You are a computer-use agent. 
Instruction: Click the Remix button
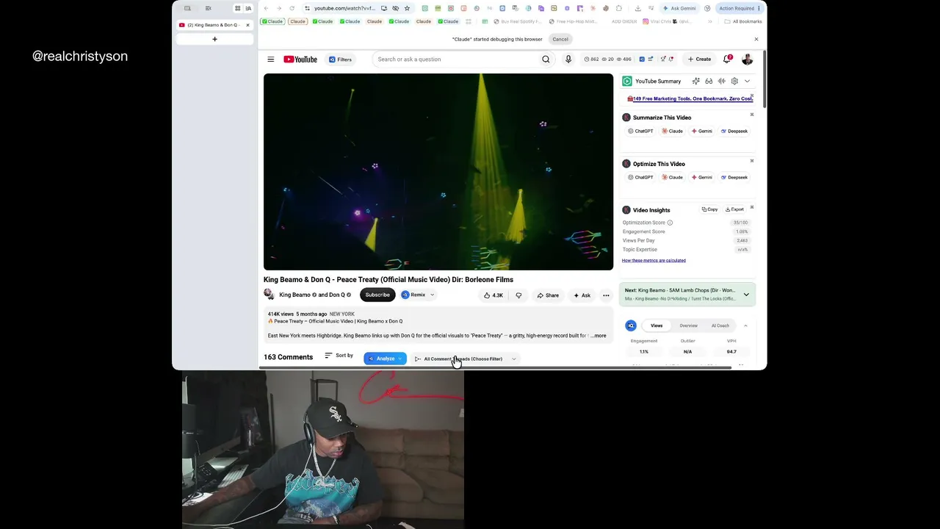[413, 295]
